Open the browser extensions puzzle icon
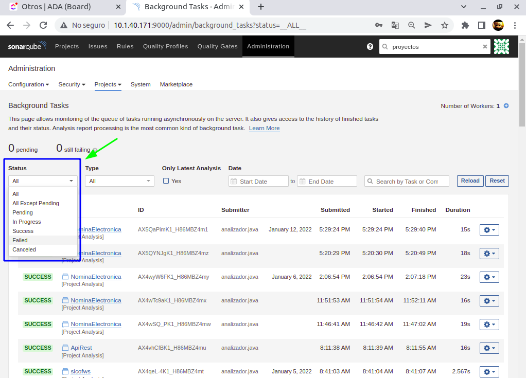 (x=465, y=25)
